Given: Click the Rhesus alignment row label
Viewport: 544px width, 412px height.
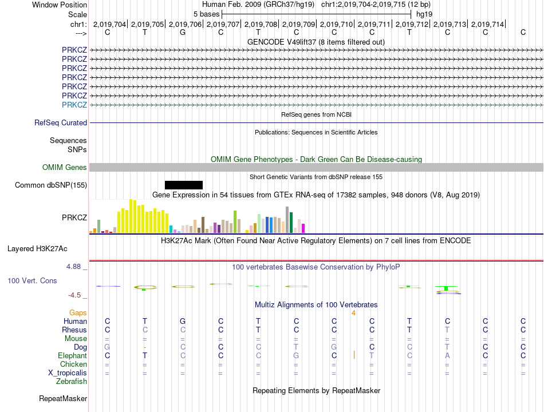Looking at the screenshot, I should pyautogui.click(x=74, y=330).
